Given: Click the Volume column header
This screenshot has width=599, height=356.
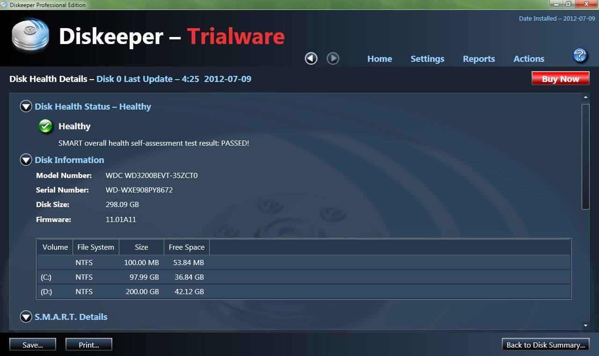Looking at the screenshot, I should tap(55, 247).
